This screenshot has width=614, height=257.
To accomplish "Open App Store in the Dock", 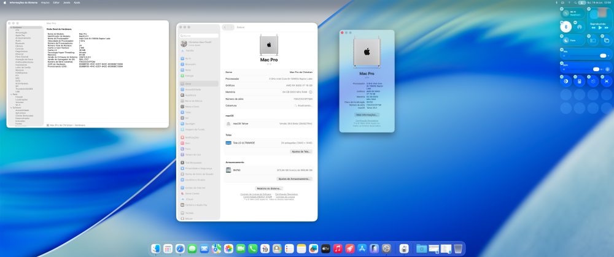I will pyautogui.click(x=362, y=248).
